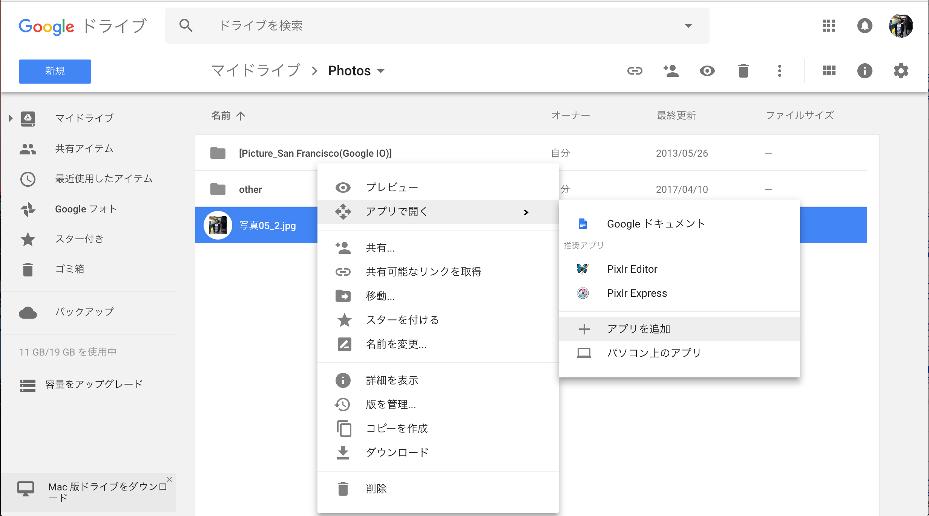Click the folder icon of other row
Viewport: 929px width, 516px height.
click(218, 189)
